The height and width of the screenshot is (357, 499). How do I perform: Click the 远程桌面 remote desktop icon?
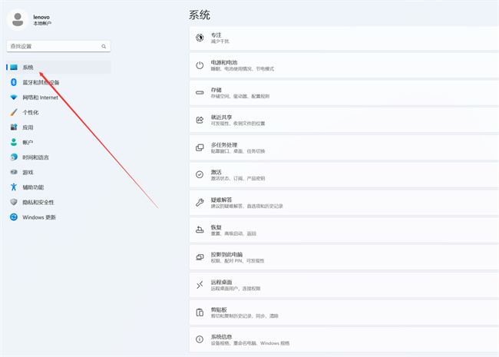[x=200, y=285]
